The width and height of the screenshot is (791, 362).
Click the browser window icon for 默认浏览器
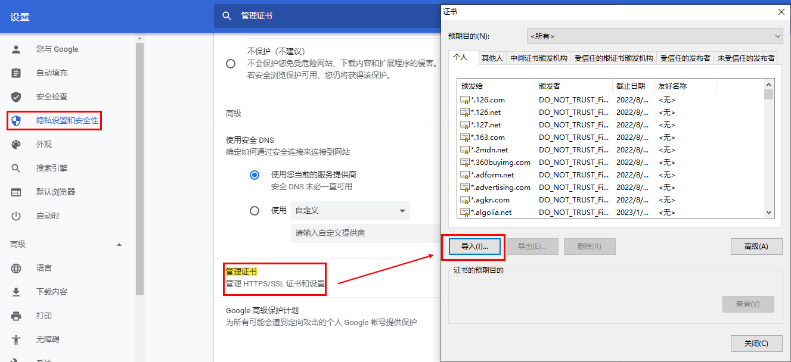coord(16,192)
